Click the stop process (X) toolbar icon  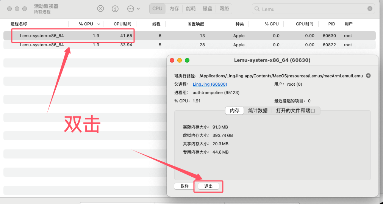100,9
